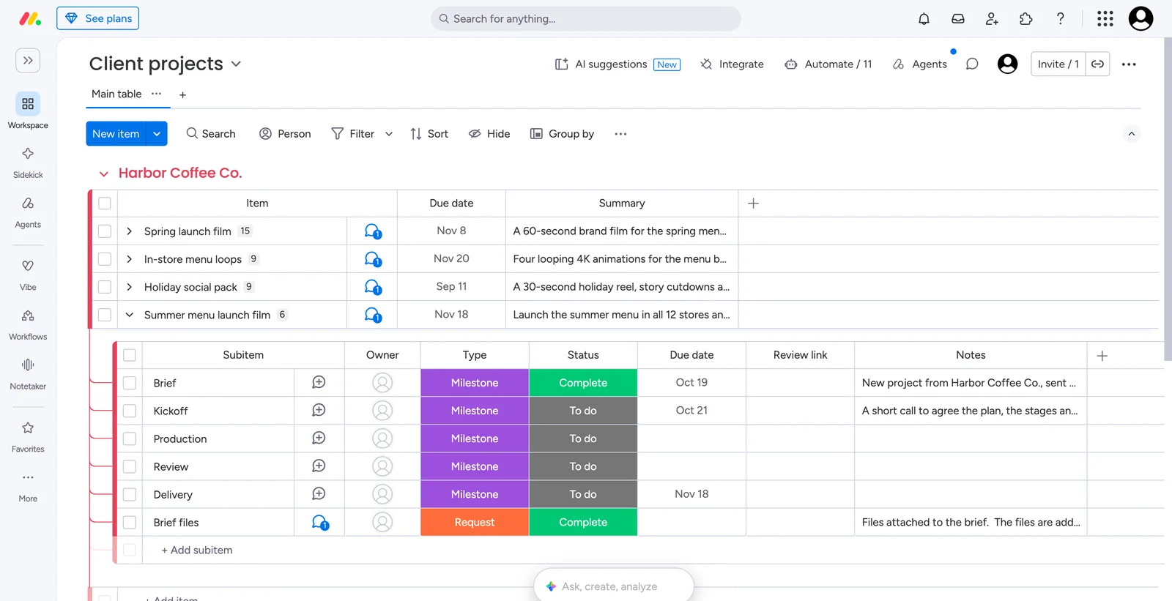Image resolution: width=1172 pixels, height=601 pixels.
Task: Open the Workspace sidebar item
Action: (x=28, y=111)
